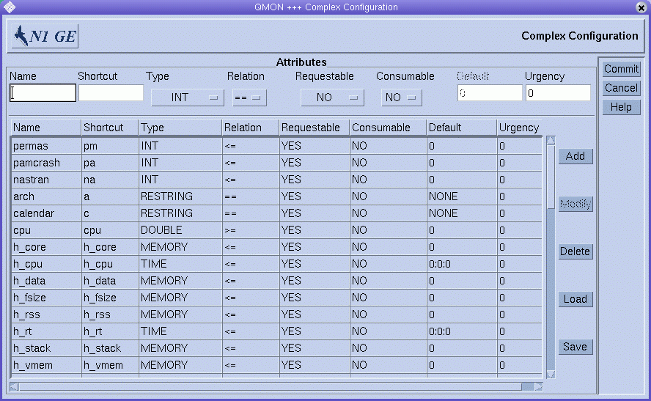
Task: Click the scroll up arrow of attribute list
Action: (551, 140)
